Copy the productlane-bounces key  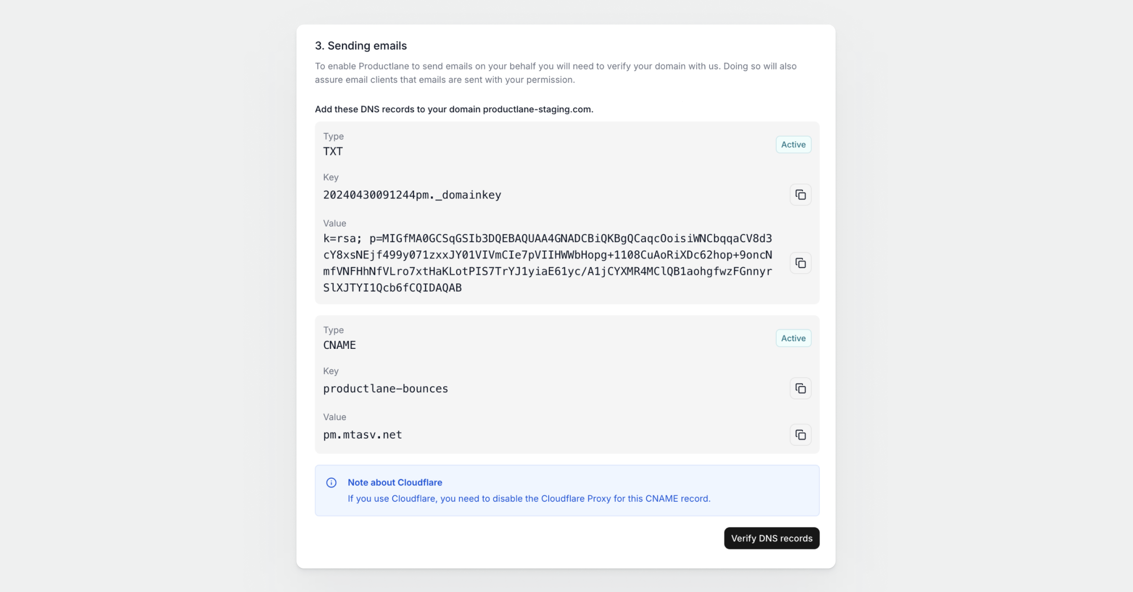pos(800,389)
